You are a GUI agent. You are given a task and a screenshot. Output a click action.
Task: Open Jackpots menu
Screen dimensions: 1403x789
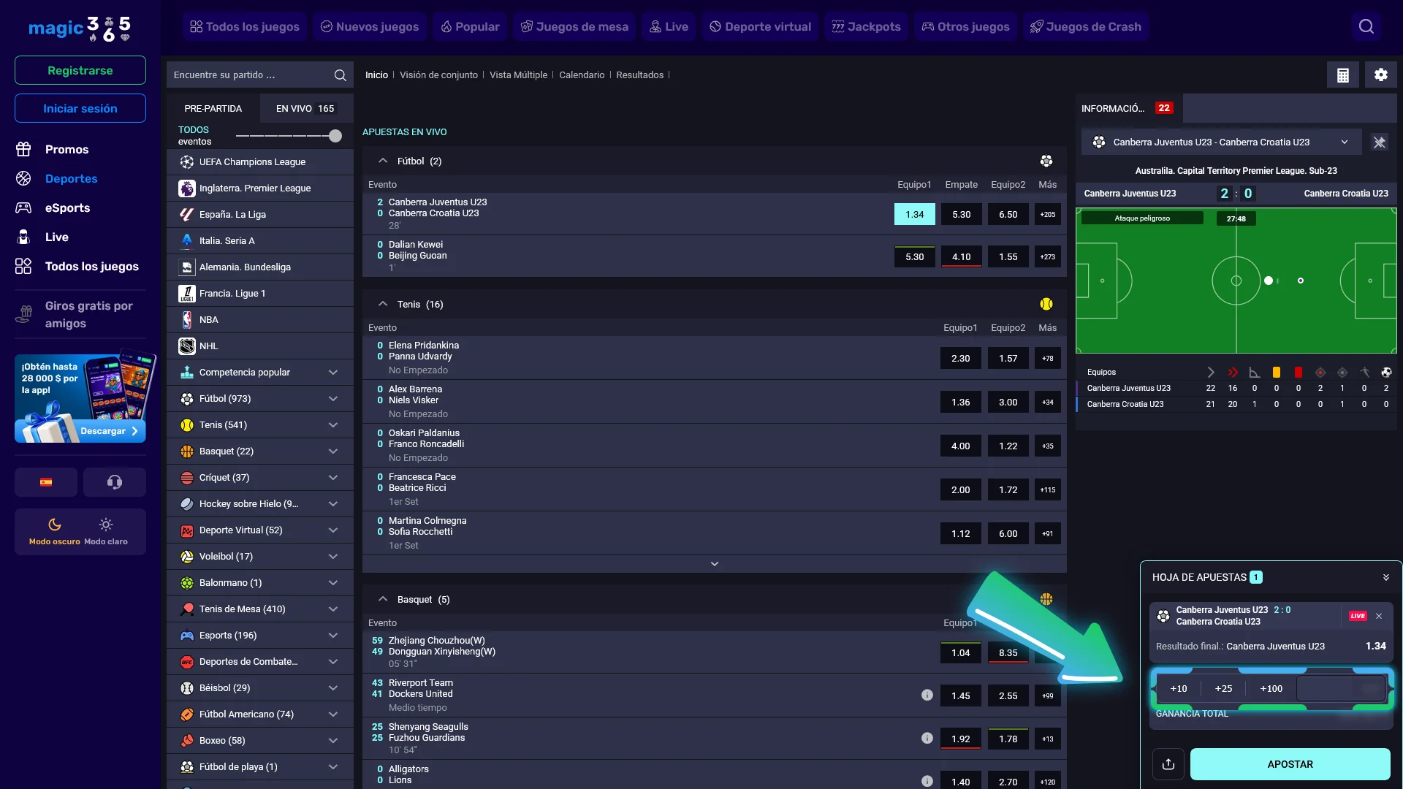click(866, 27)
